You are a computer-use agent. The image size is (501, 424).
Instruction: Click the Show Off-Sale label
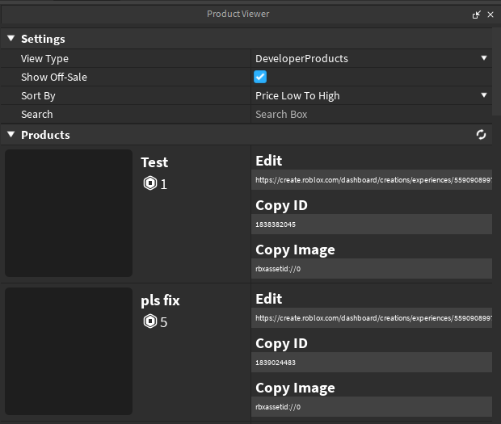54,78
